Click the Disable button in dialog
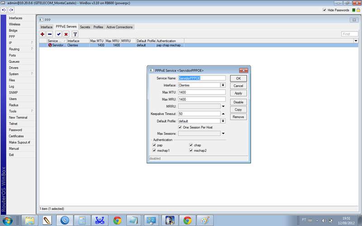362x226 pixels. pyautogui.click(x=238, y=102)
